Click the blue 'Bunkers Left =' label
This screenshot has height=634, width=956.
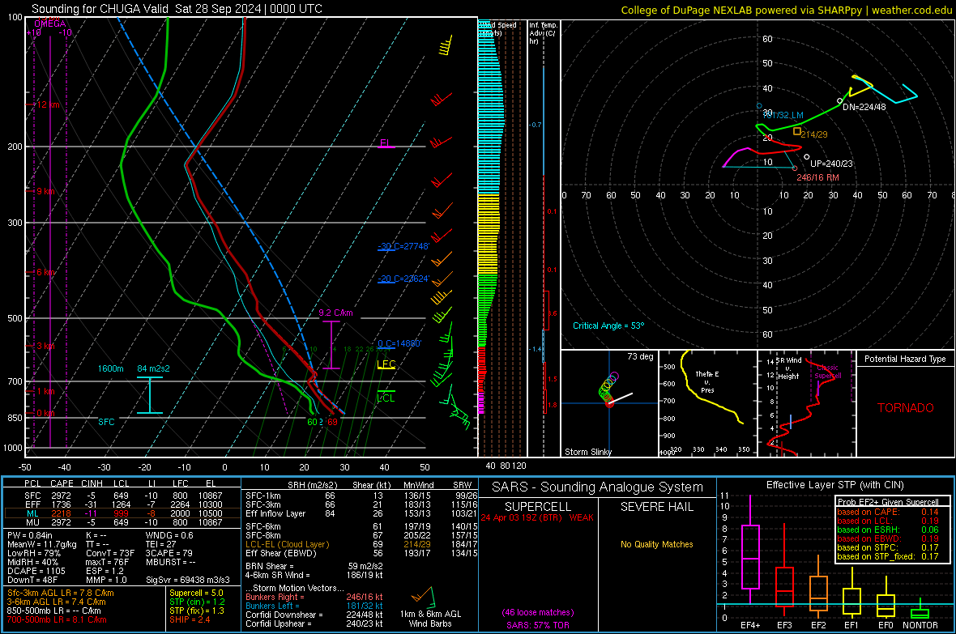(272, 606)
